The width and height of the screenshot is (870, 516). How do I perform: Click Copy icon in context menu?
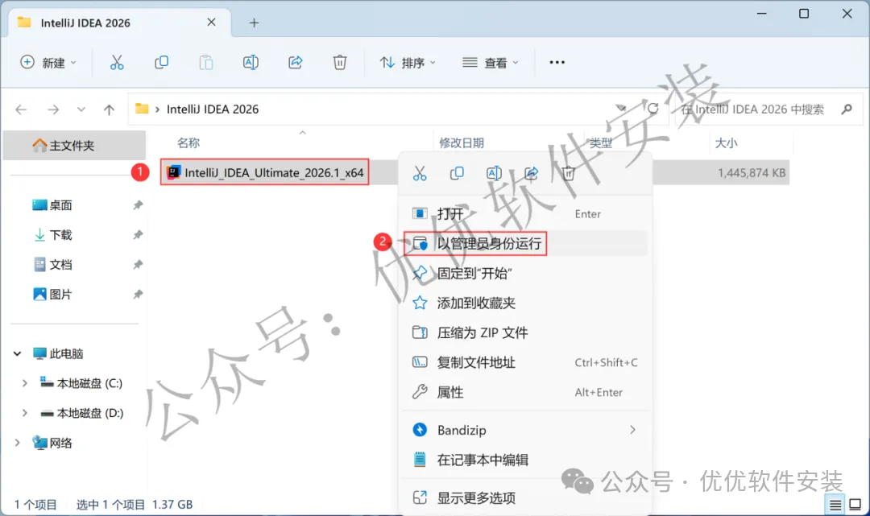[x=458, y=174]
